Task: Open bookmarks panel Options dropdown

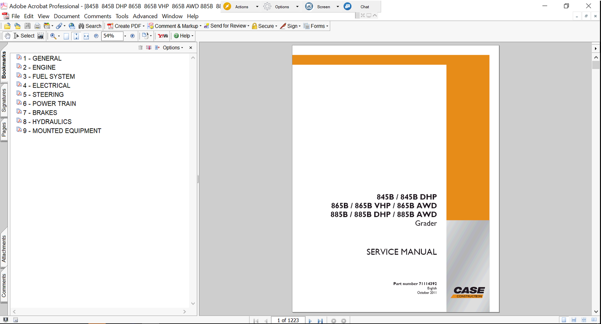Action: tap(173, 48)
